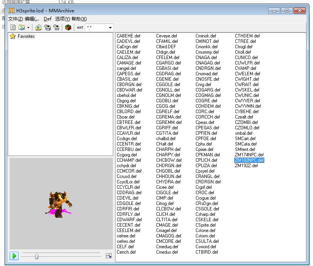Select file CHDRGN.def
Image resolution: width=313 pixels, height=266 pixels.
pyautogui.click(x=169, y=166)
